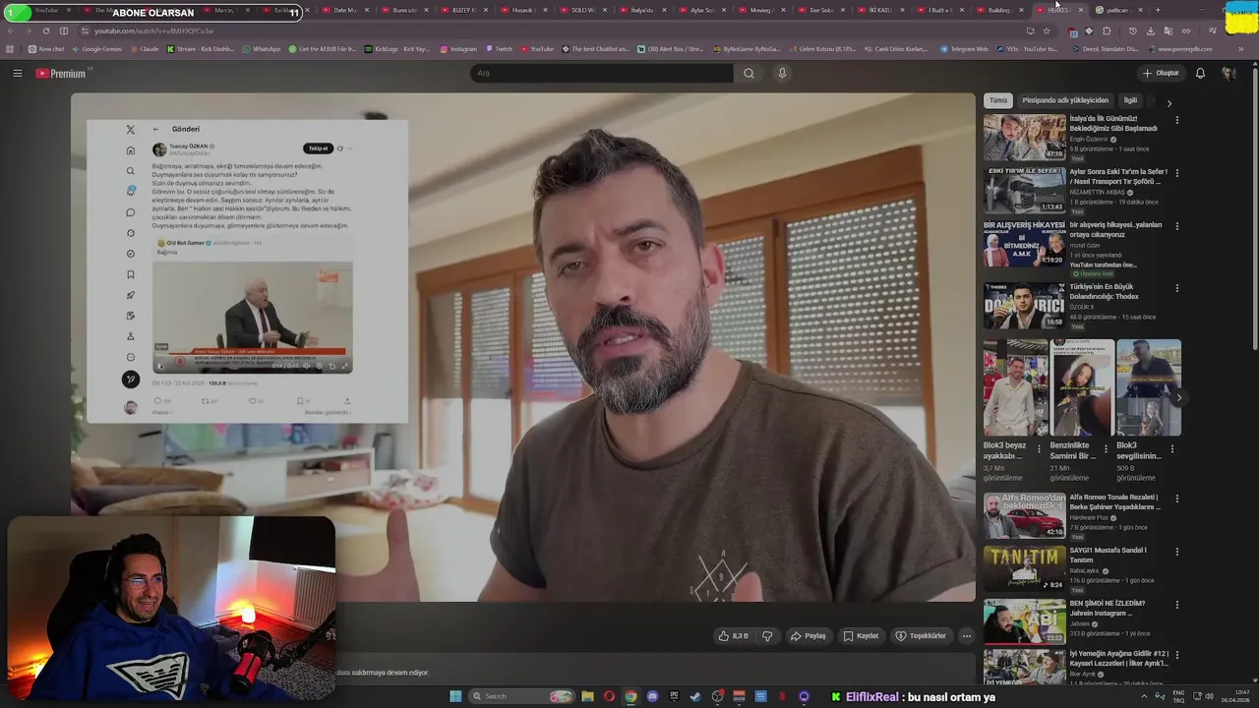1259x708 pixels.
Task: Open the Instagram bookmark
Action: 458,49
